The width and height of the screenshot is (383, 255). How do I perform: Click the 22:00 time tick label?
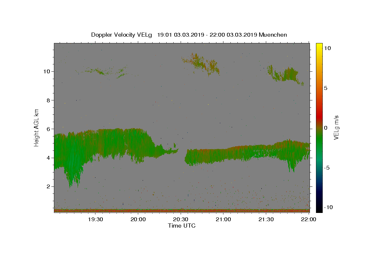pos(309,219)
